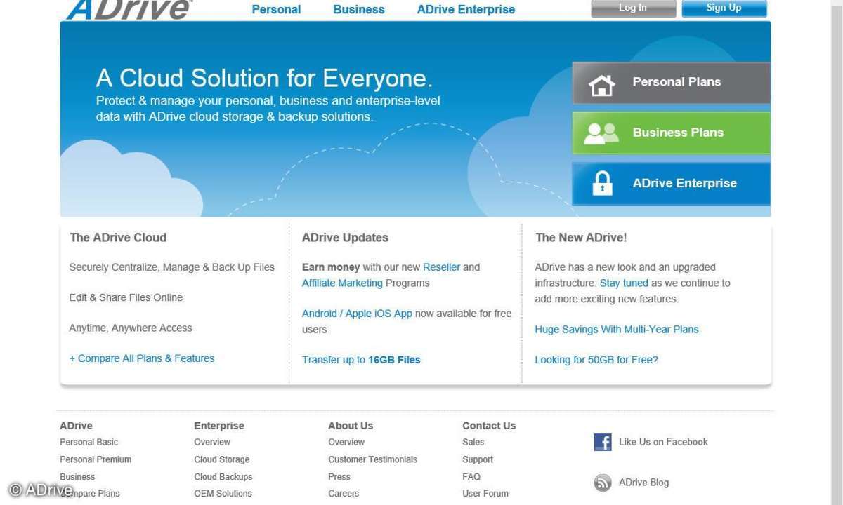Open the Reseller program link
The width and height of the screenshot is (843, 505).
tap(441, 267)
